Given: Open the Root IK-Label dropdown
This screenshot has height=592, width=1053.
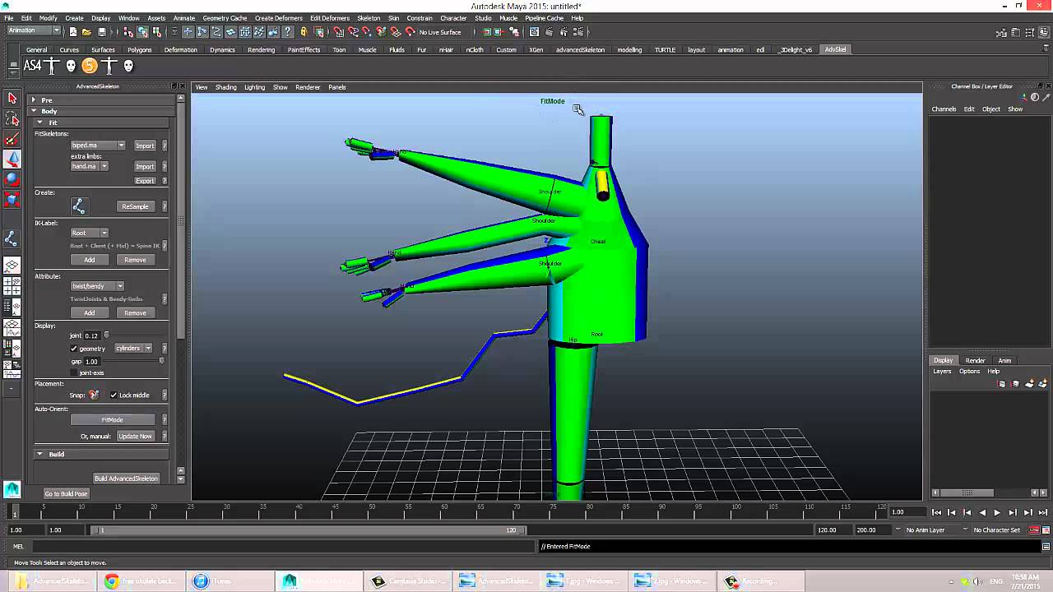Looking at the screenshot, I should (90, 233).
